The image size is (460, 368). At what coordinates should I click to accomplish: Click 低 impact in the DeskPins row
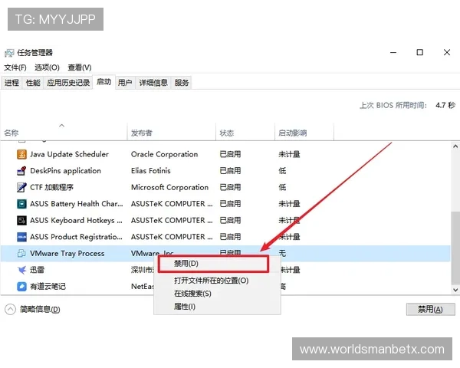pyautogui.click(x=282, y=171)
